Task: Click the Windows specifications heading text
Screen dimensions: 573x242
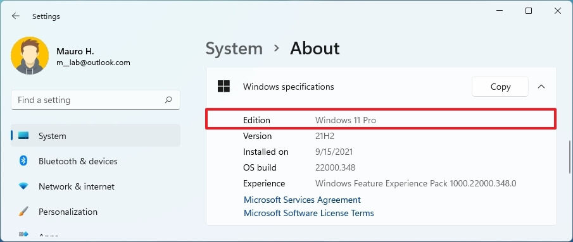Action: point(288,87)
